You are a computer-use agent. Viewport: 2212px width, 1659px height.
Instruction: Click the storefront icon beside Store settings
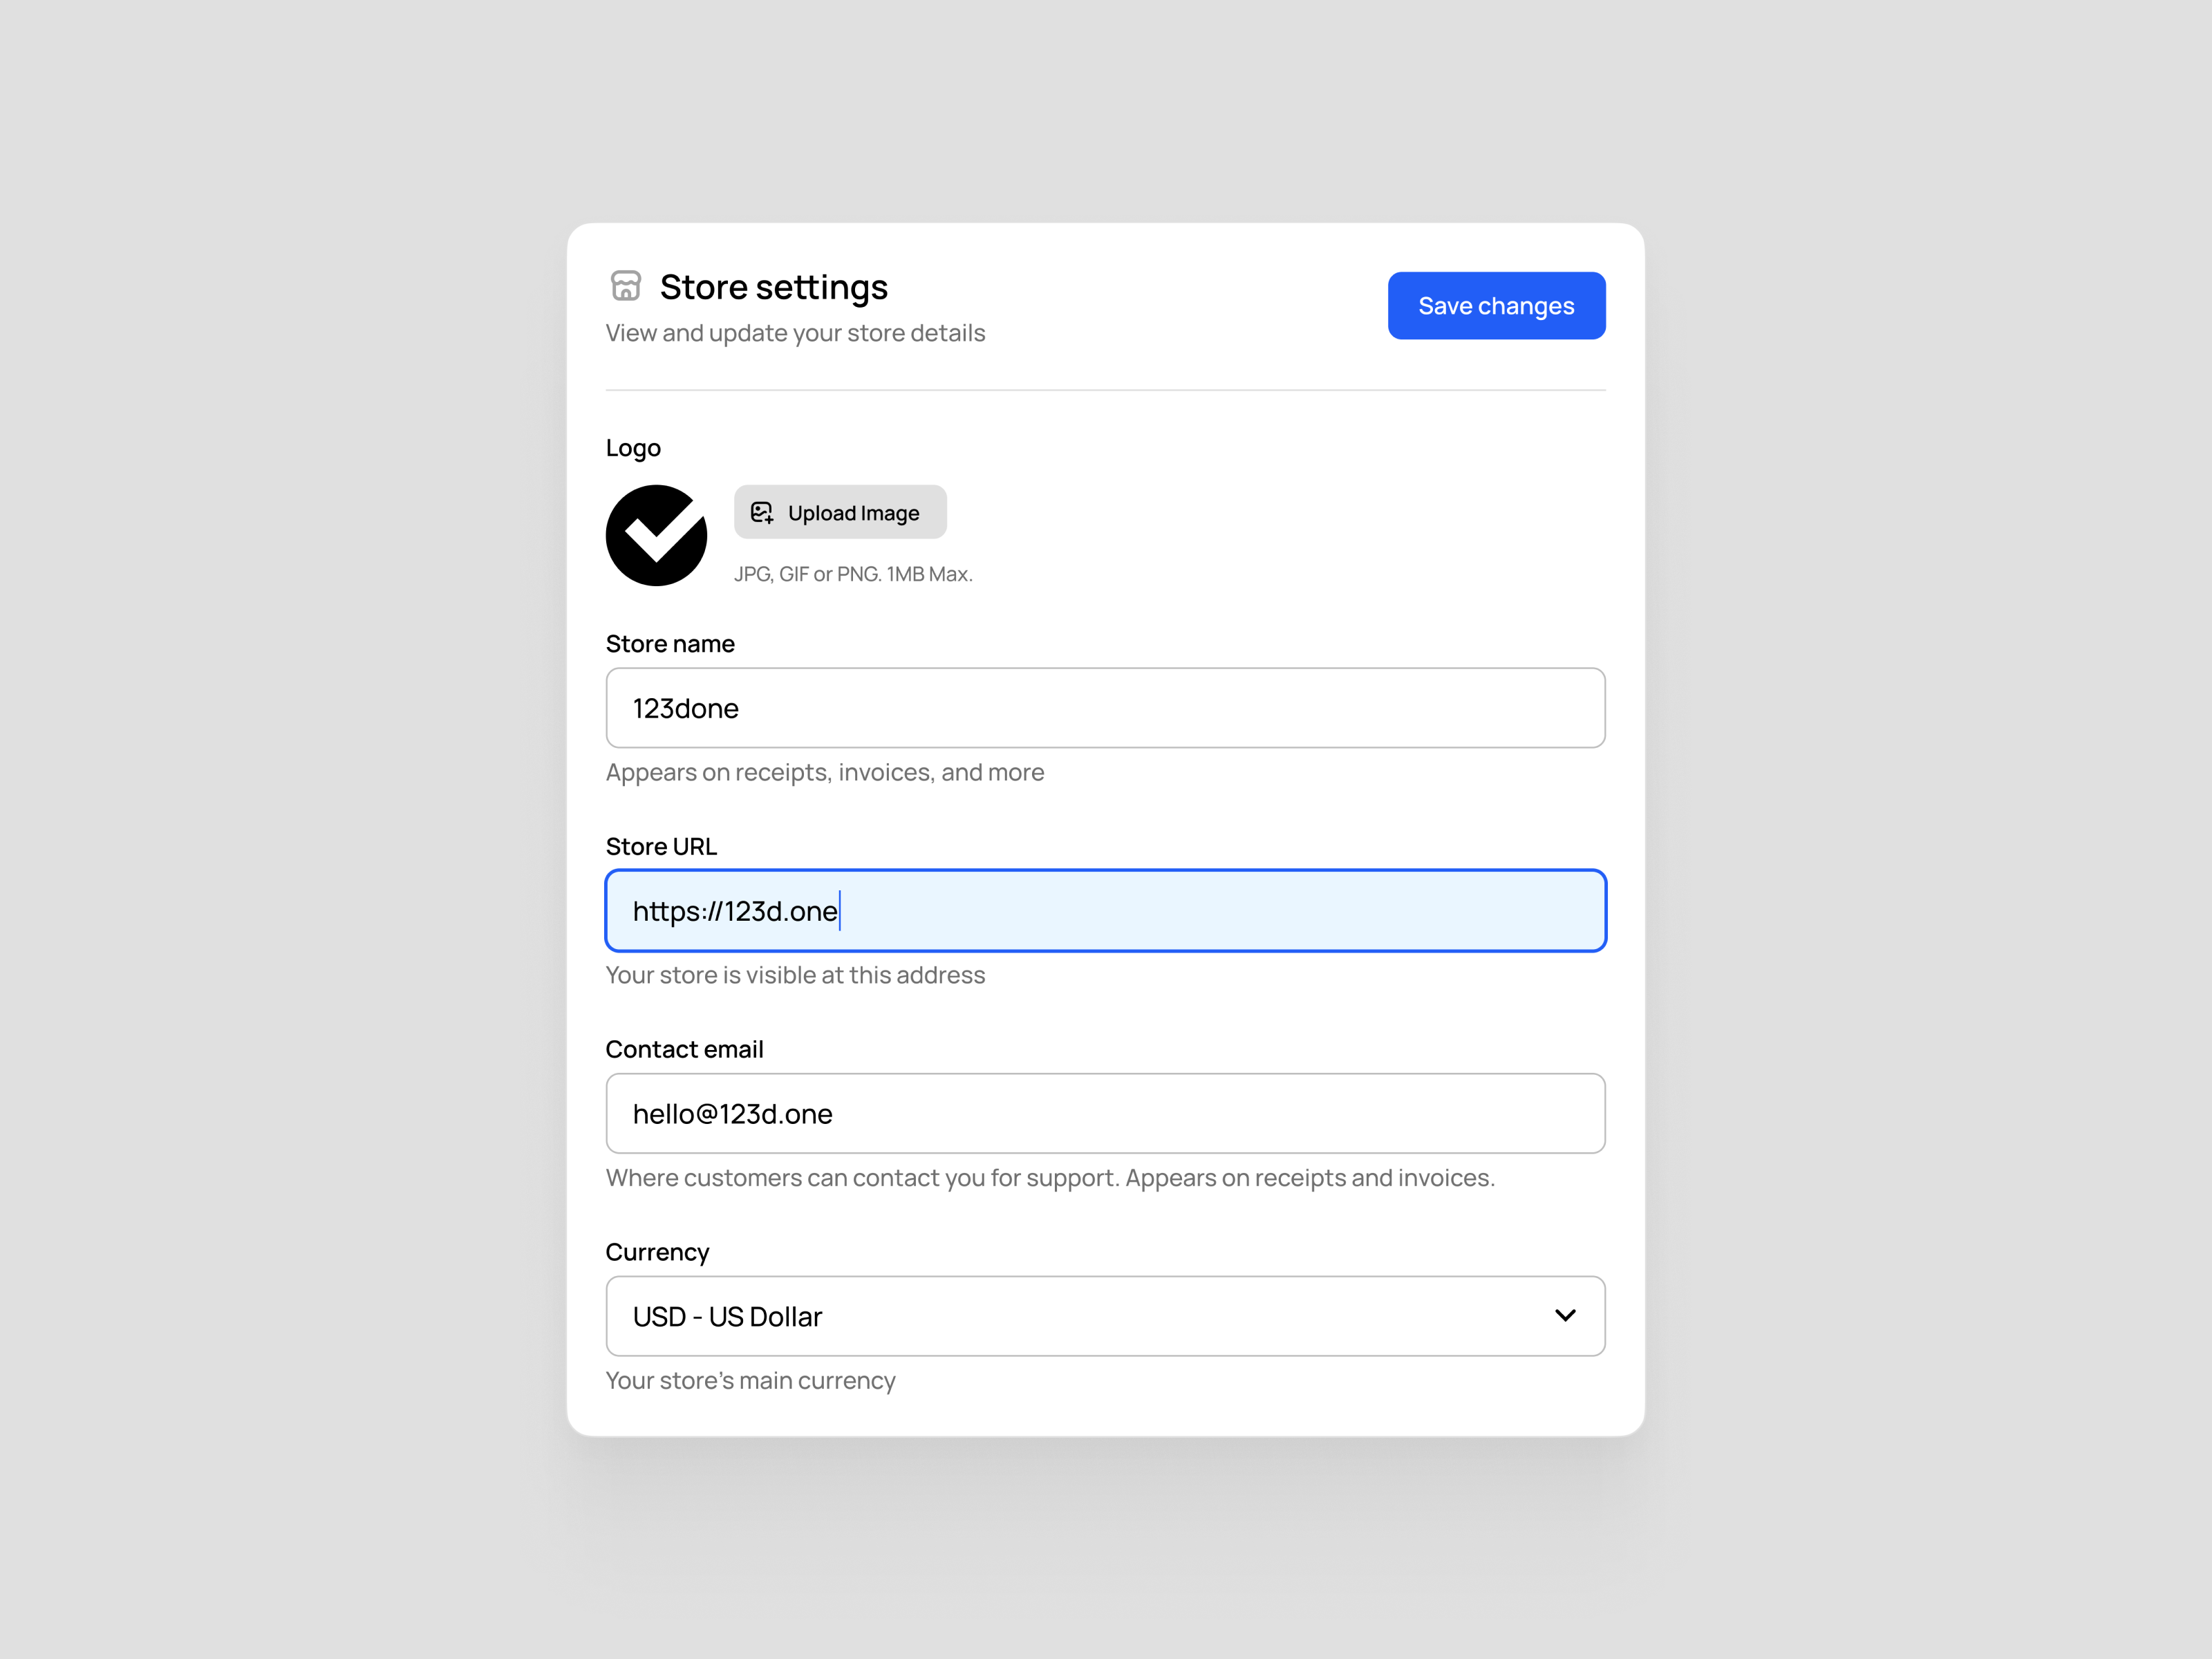(626, 286)
